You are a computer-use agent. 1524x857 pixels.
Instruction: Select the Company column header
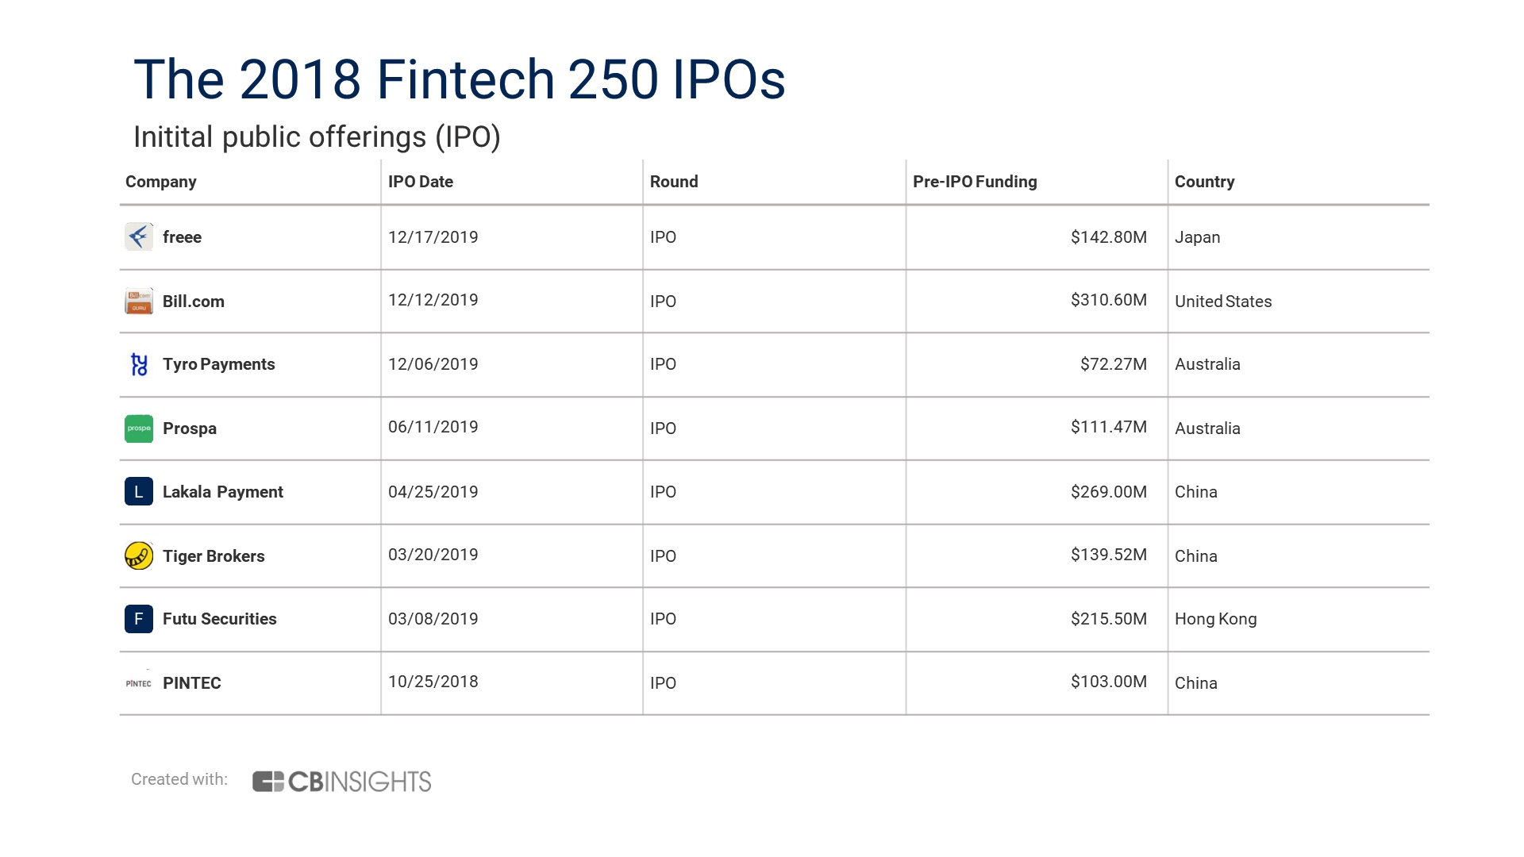[161, 182]
